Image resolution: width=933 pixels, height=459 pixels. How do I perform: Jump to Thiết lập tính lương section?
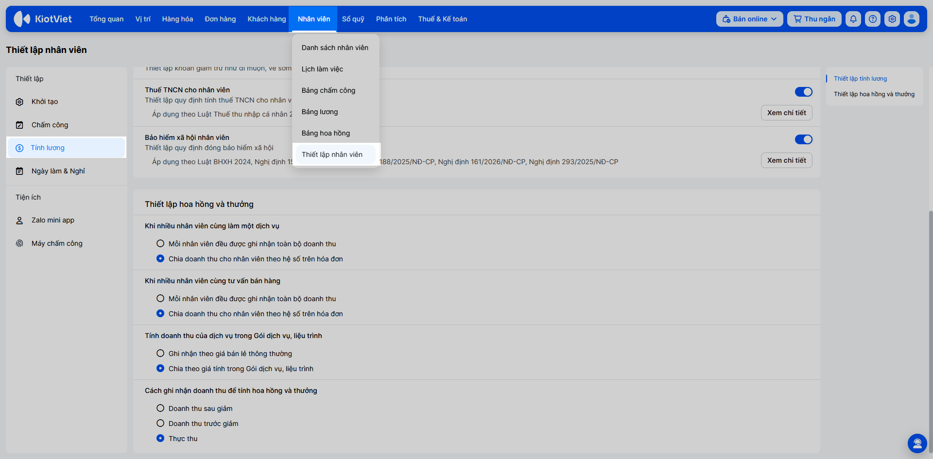[x=860, y=79]
